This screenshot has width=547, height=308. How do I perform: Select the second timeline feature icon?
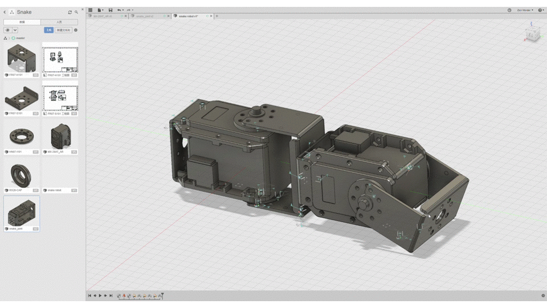pyautogui.click(x=124, y=296)
